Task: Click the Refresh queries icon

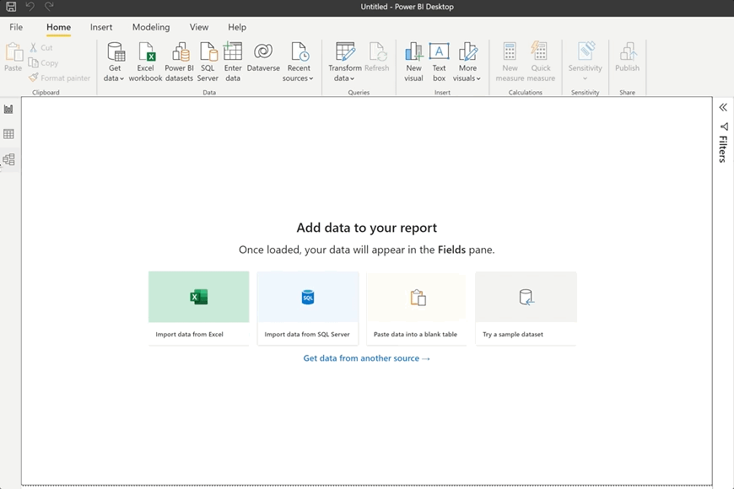Action: point(377,51)
